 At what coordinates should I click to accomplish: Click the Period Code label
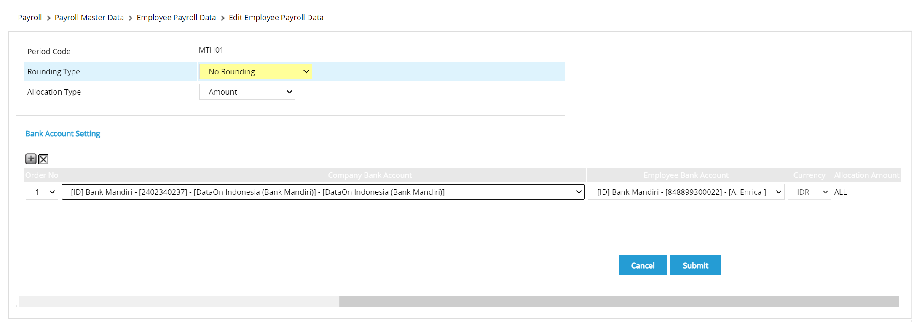click(x=49, y=51)
